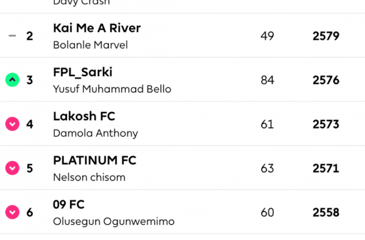Viewport: 365px width, 240px height.
Task: Click the grey no-change dash beside Kai Me A River
Action: 12,36
